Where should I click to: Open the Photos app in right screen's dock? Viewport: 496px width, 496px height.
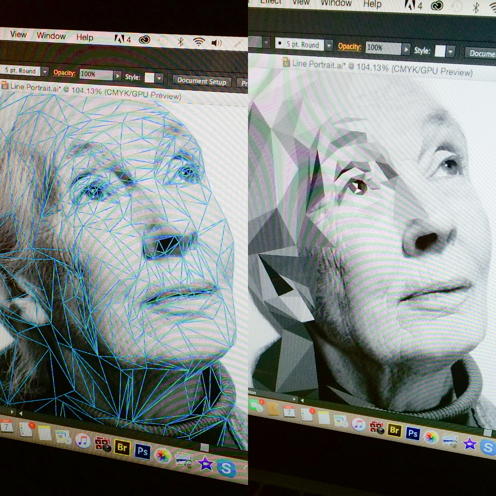[431, 437]
